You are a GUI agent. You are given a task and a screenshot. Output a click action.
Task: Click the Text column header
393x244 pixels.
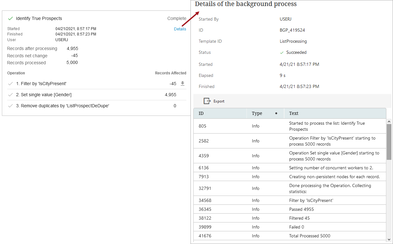[294, 113]
